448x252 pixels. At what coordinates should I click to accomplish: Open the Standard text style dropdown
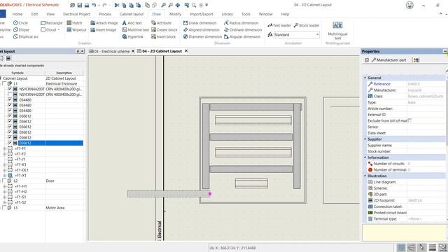tap(317, 34)
